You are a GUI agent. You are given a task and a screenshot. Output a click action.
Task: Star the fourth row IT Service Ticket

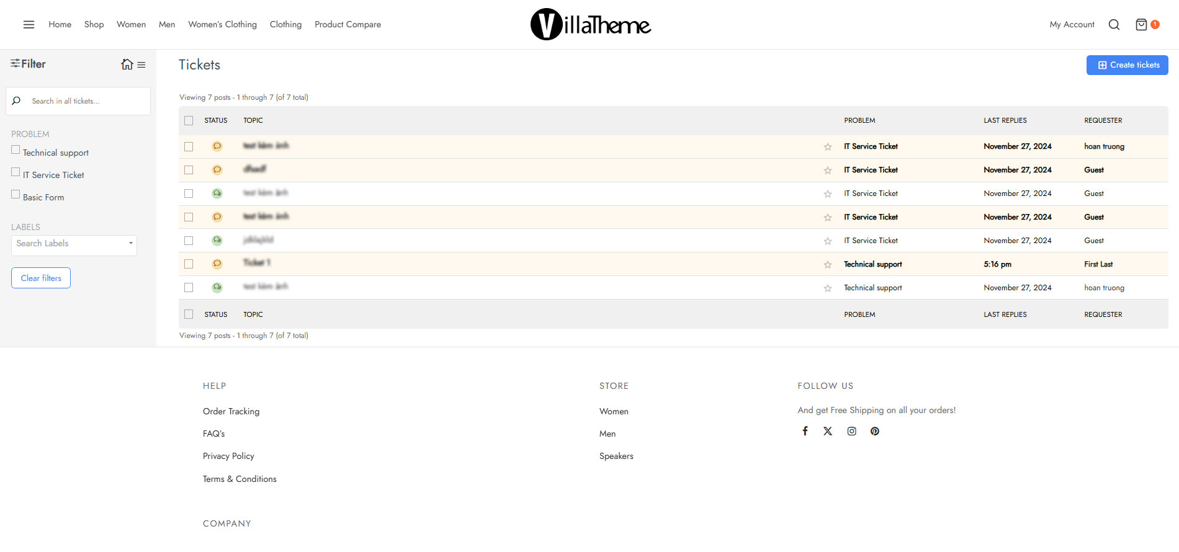(x=827, y=218)
